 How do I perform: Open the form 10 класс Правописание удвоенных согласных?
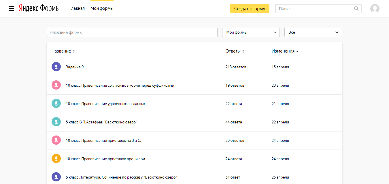coord(106,104)
